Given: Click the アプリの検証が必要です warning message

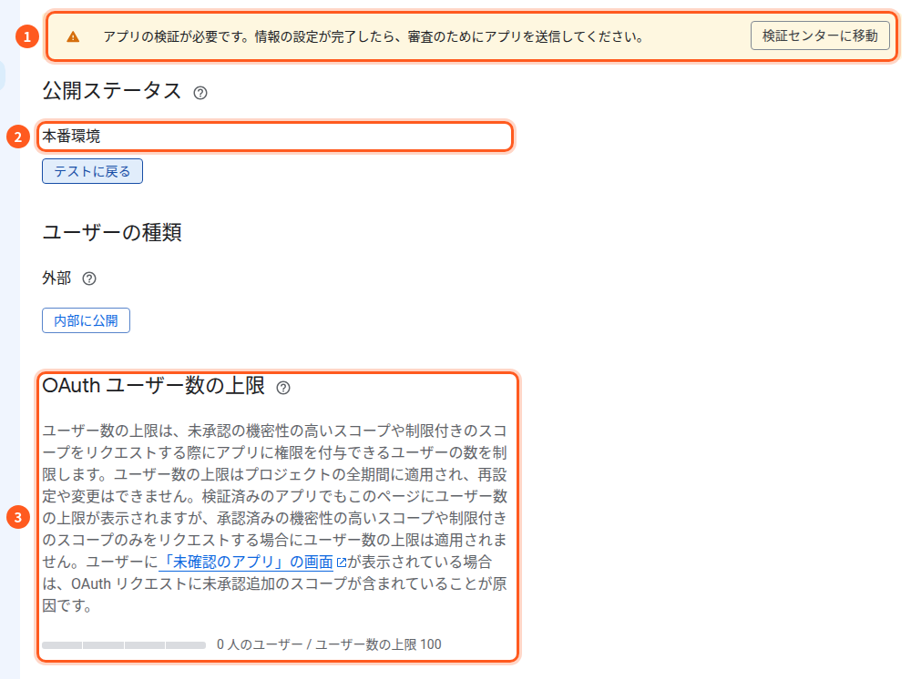Looking at the screenshot, I should point(373,36).
